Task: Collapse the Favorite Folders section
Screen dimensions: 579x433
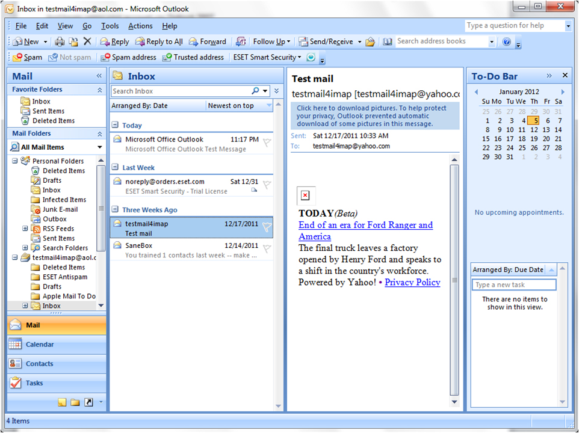Action: pos(99,90)
